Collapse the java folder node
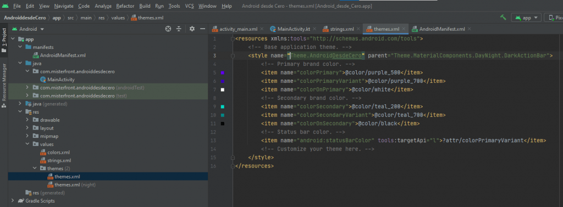The height and width of the screenshot is (207, 563). [x=20, y=64]
